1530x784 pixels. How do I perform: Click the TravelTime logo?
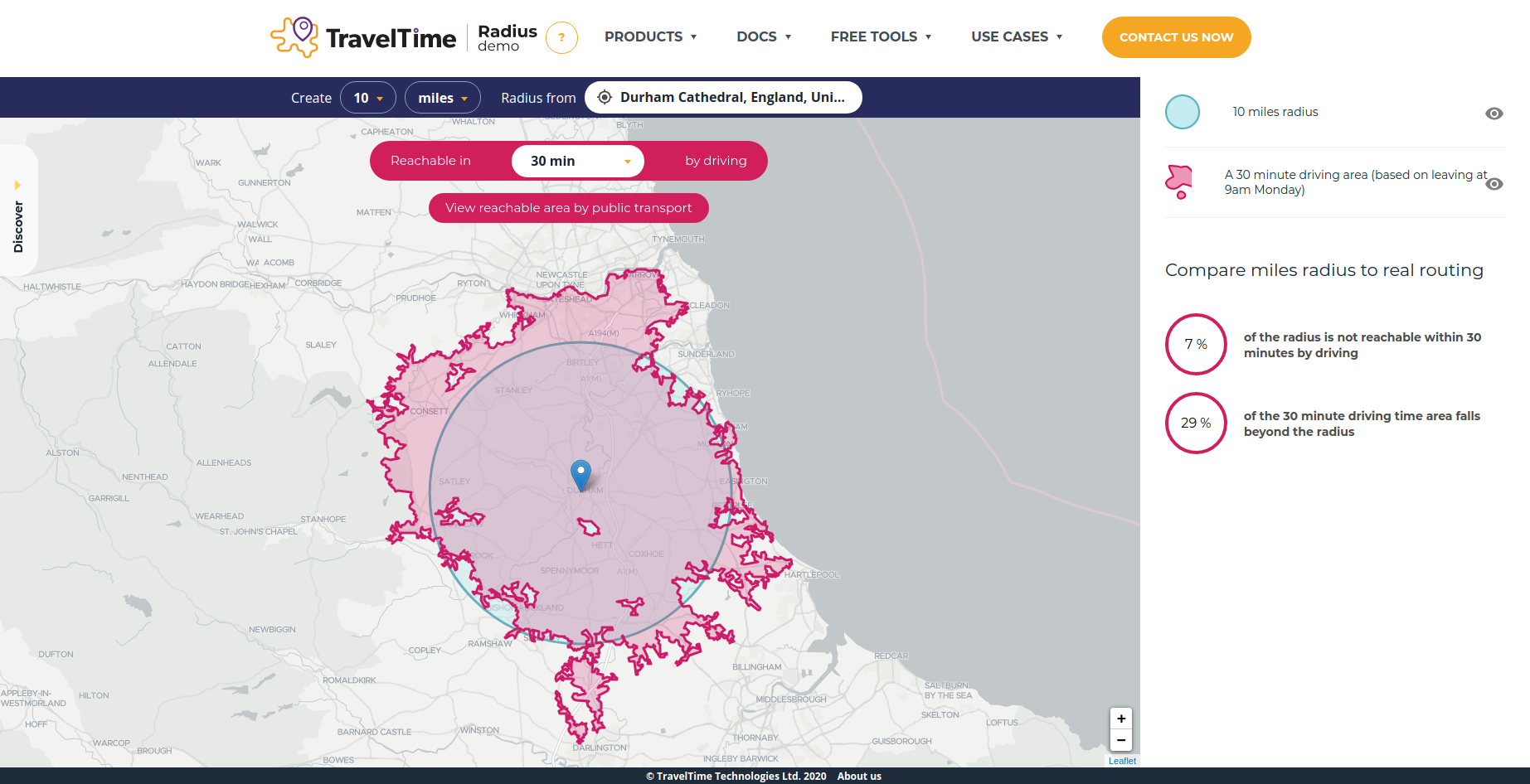tap(362, 36)
